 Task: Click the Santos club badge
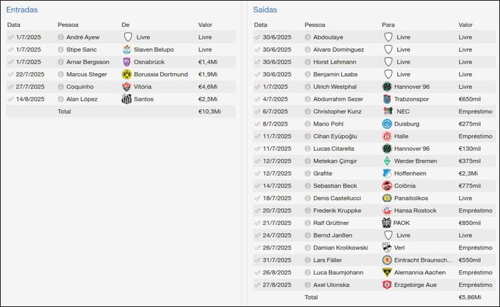click(x=127, y=99)
